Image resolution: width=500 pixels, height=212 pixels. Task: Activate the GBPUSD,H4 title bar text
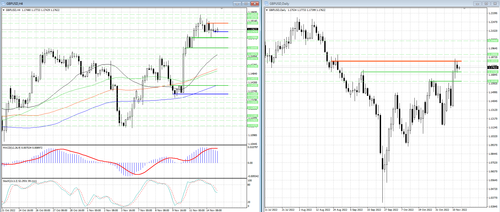[x=15, y=4]
